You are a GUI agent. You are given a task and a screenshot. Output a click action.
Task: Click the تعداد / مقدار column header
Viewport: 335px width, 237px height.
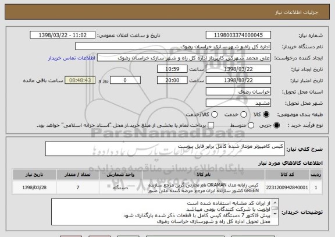pyautogui.click(x=78, y=175)
